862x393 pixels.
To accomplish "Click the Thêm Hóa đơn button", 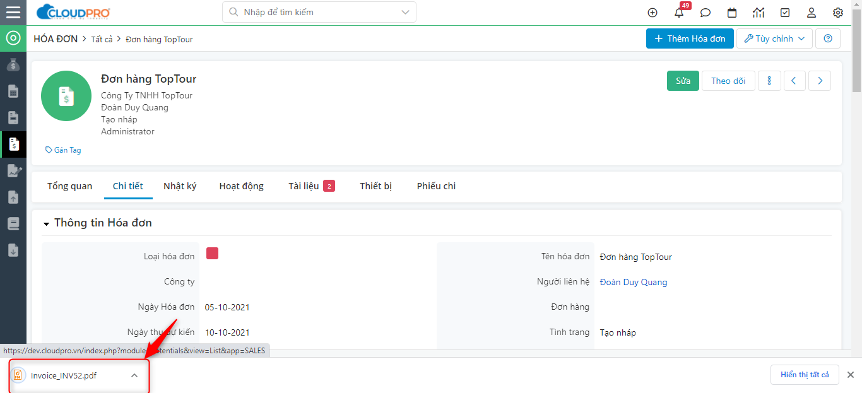I will 690,38.
